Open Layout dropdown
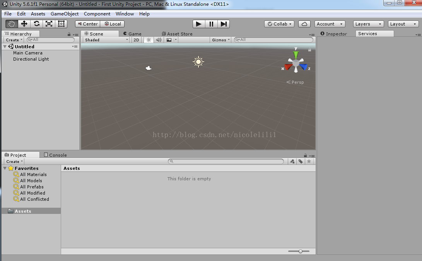The height and width of the screenshot is (261, 422). tap(403, 24)
